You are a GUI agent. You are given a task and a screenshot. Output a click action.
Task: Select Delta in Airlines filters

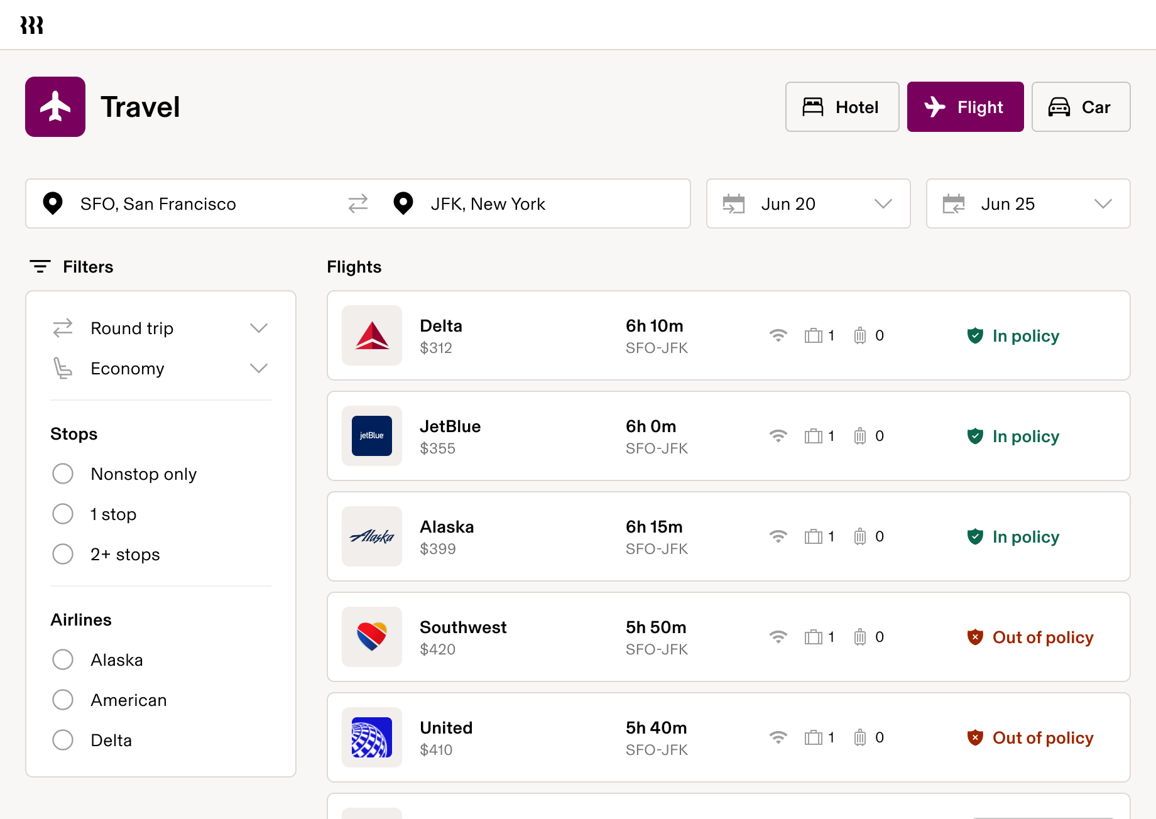point(63,740)
